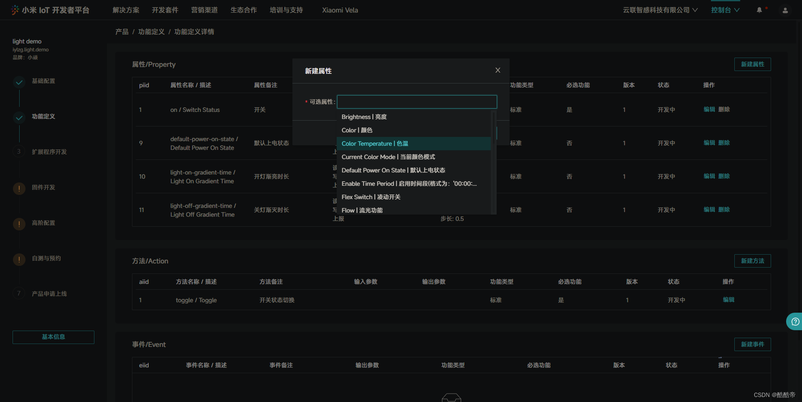Click the 新建方法 button

click(x=752, y=261)
